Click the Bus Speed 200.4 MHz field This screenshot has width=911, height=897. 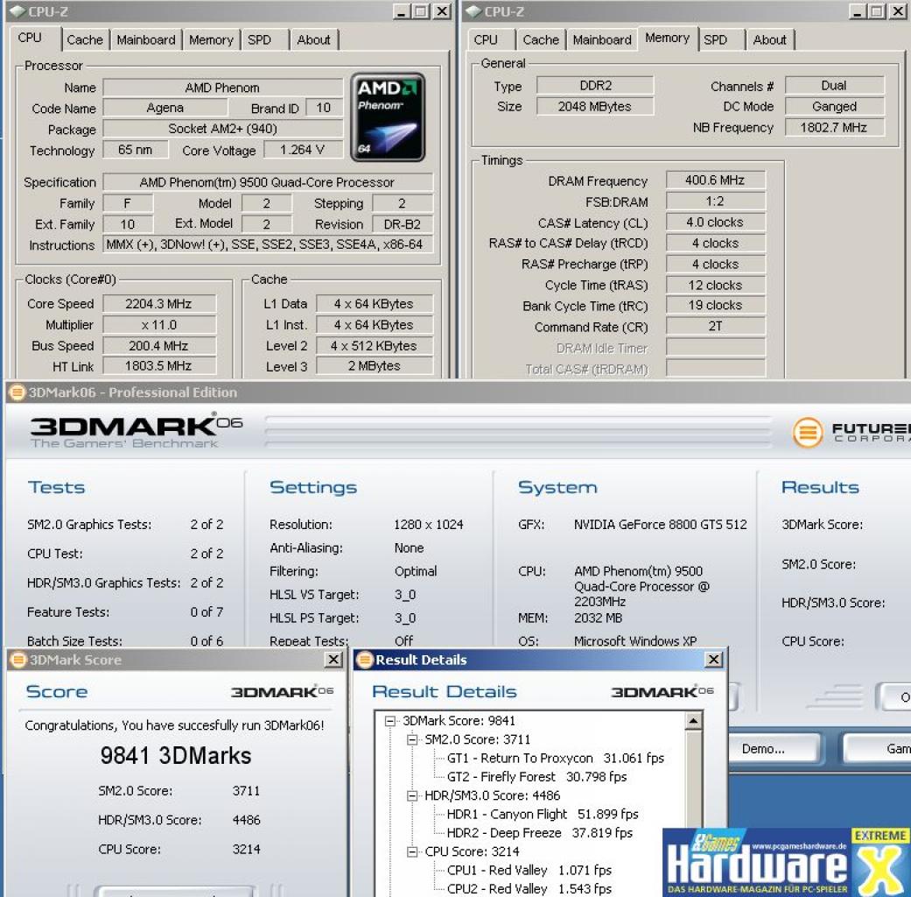[159, 346]
